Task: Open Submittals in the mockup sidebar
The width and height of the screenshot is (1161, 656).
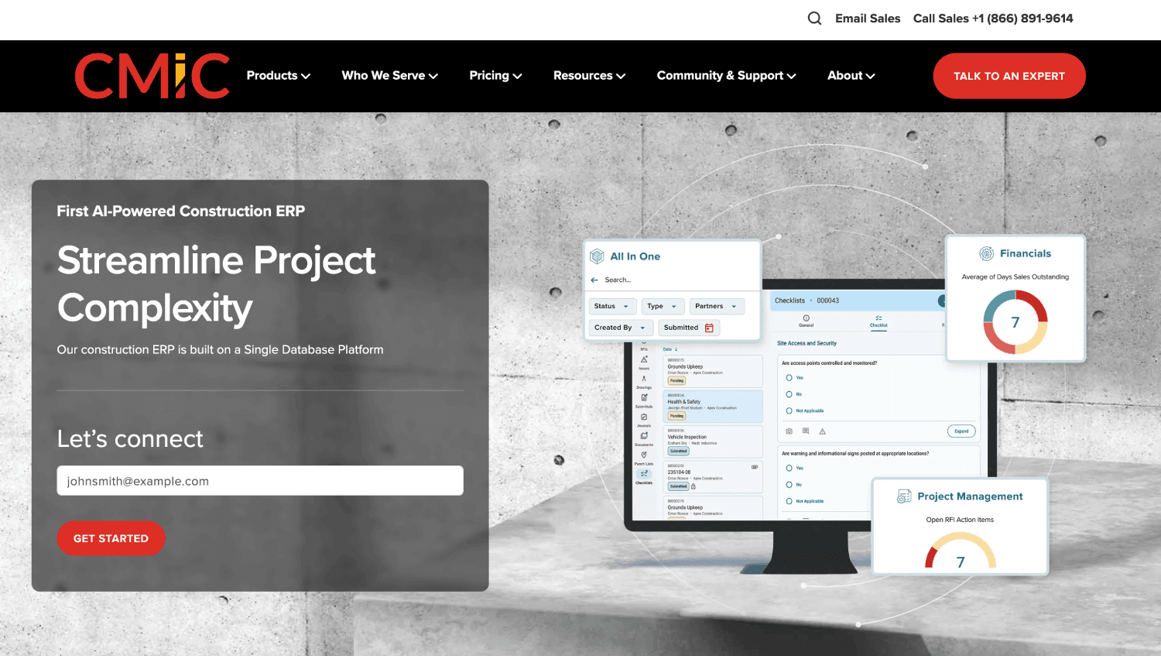Action: pos(644,400)
